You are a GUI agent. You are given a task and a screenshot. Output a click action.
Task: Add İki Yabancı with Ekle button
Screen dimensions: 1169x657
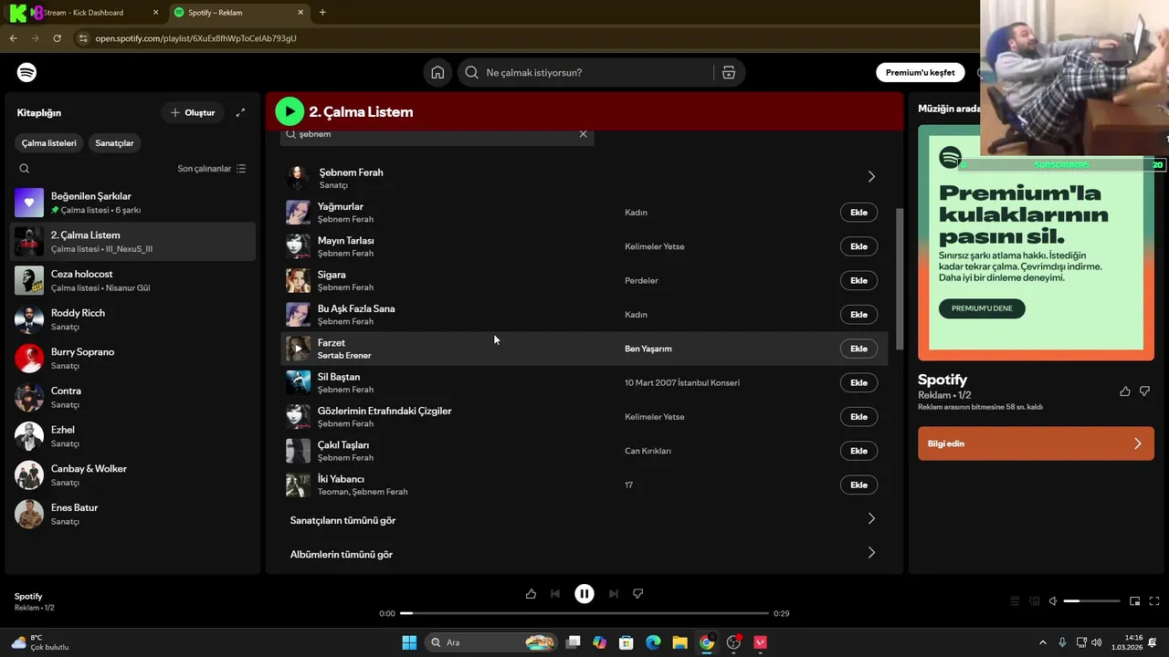click(858, 485)
